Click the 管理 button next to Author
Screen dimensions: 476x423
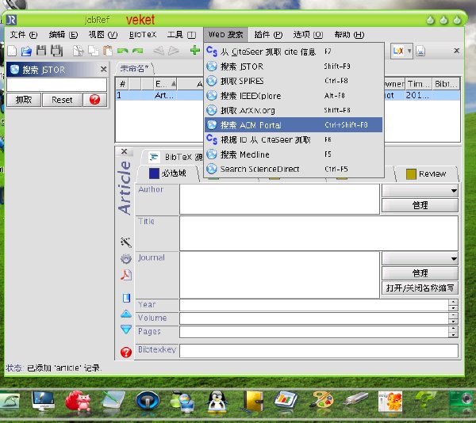(420, 205)
